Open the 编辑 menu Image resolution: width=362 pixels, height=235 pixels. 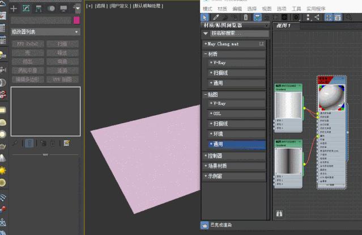(x=237, y=9)
